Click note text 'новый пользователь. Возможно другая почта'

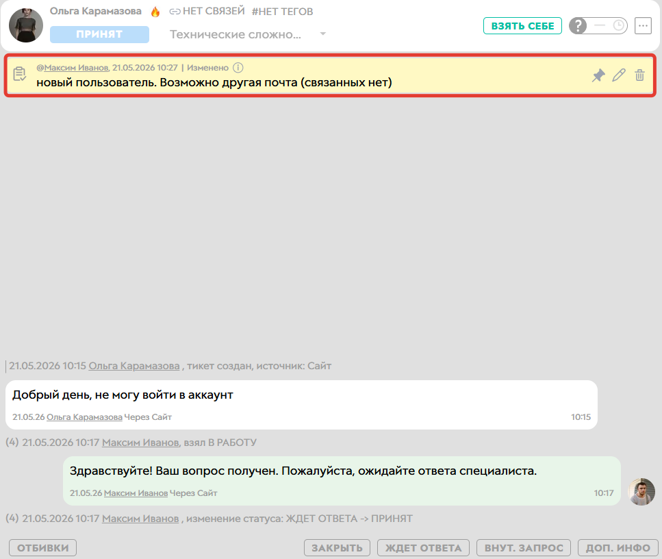[214, 82]
